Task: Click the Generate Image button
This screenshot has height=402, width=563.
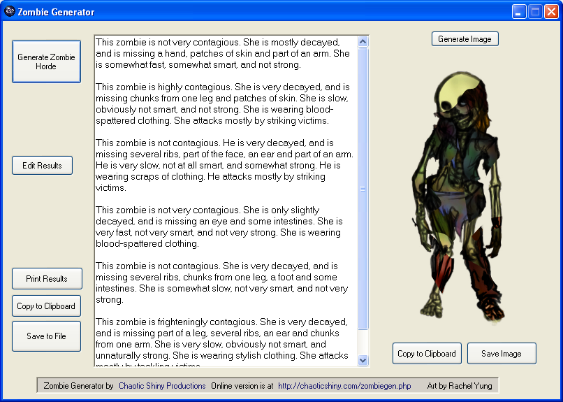Action: pyautogui.click(x=465, y=38)
